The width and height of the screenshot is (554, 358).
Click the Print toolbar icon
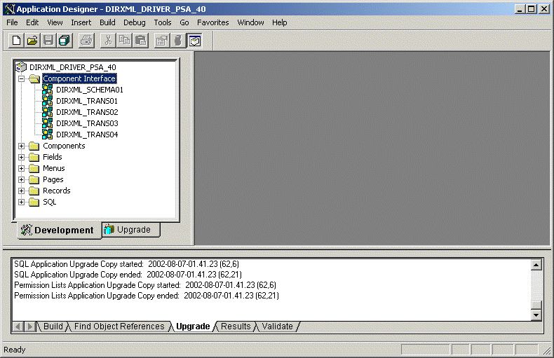[x=86, y=40]
